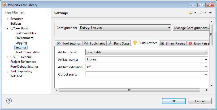Screen dimensions: 217x110
Task: Switch to the Error Parsers tab
Action: pyautogui.click(x=199, y=43)
